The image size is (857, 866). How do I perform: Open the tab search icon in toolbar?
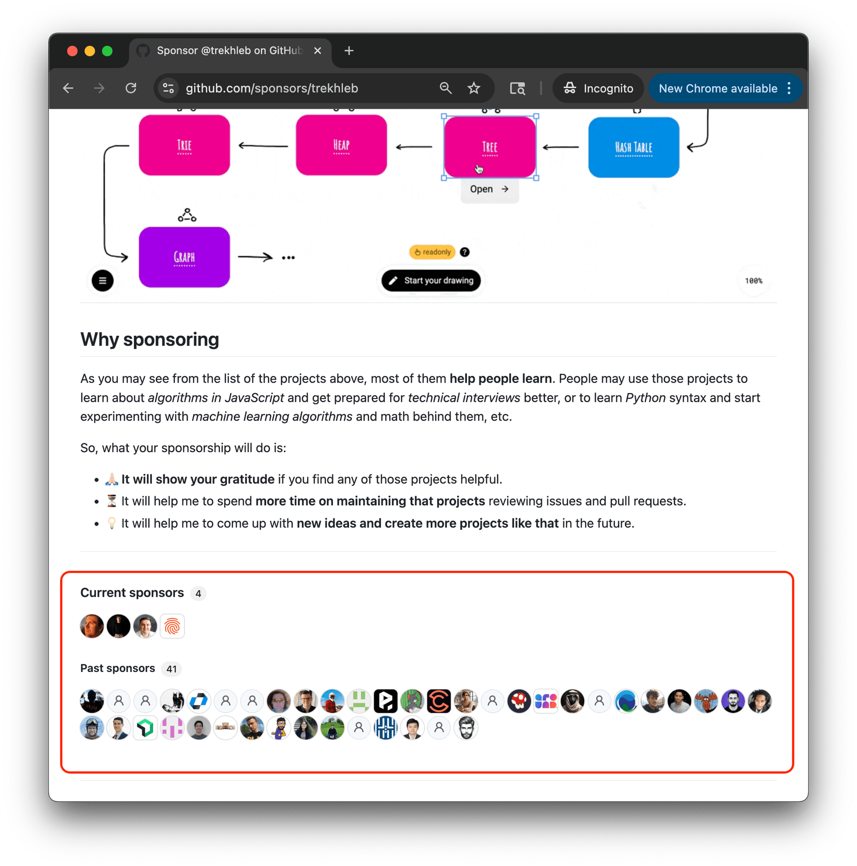point(517,88)
